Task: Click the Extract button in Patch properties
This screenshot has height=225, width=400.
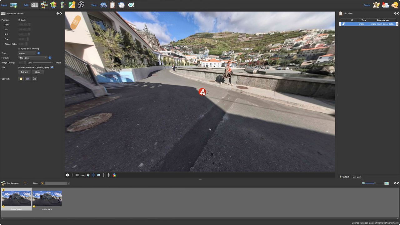Action: pyautogui.click(x=24, y=72)
